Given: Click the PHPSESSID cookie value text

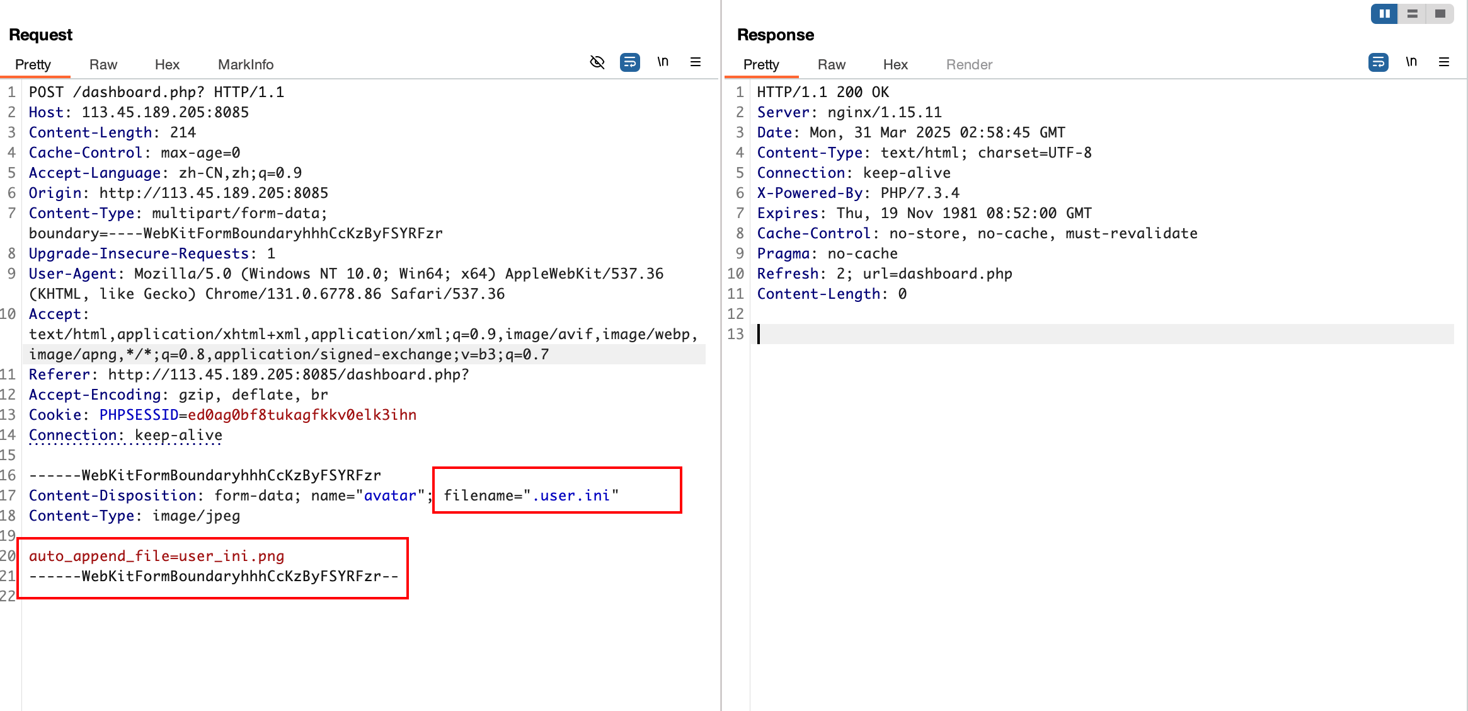Looking at the screenshot, I should click(302, 415).
